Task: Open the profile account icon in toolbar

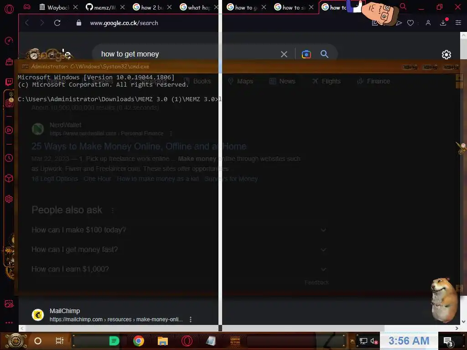Action: 428,23
